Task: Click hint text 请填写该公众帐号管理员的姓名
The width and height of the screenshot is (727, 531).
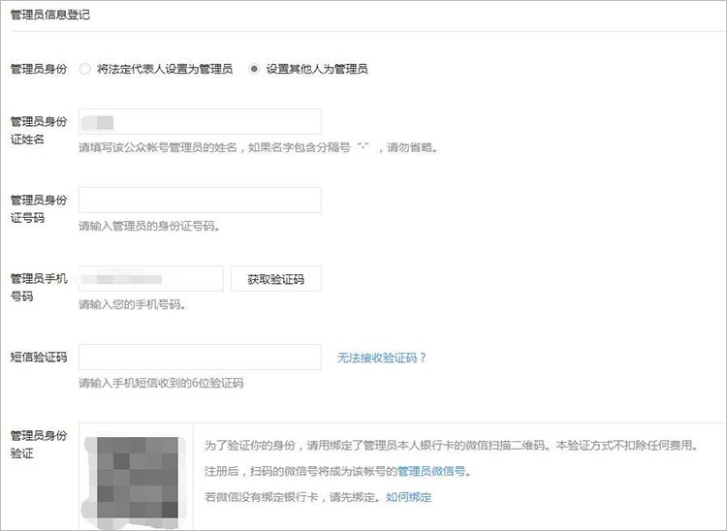Action: coord(158,148)
